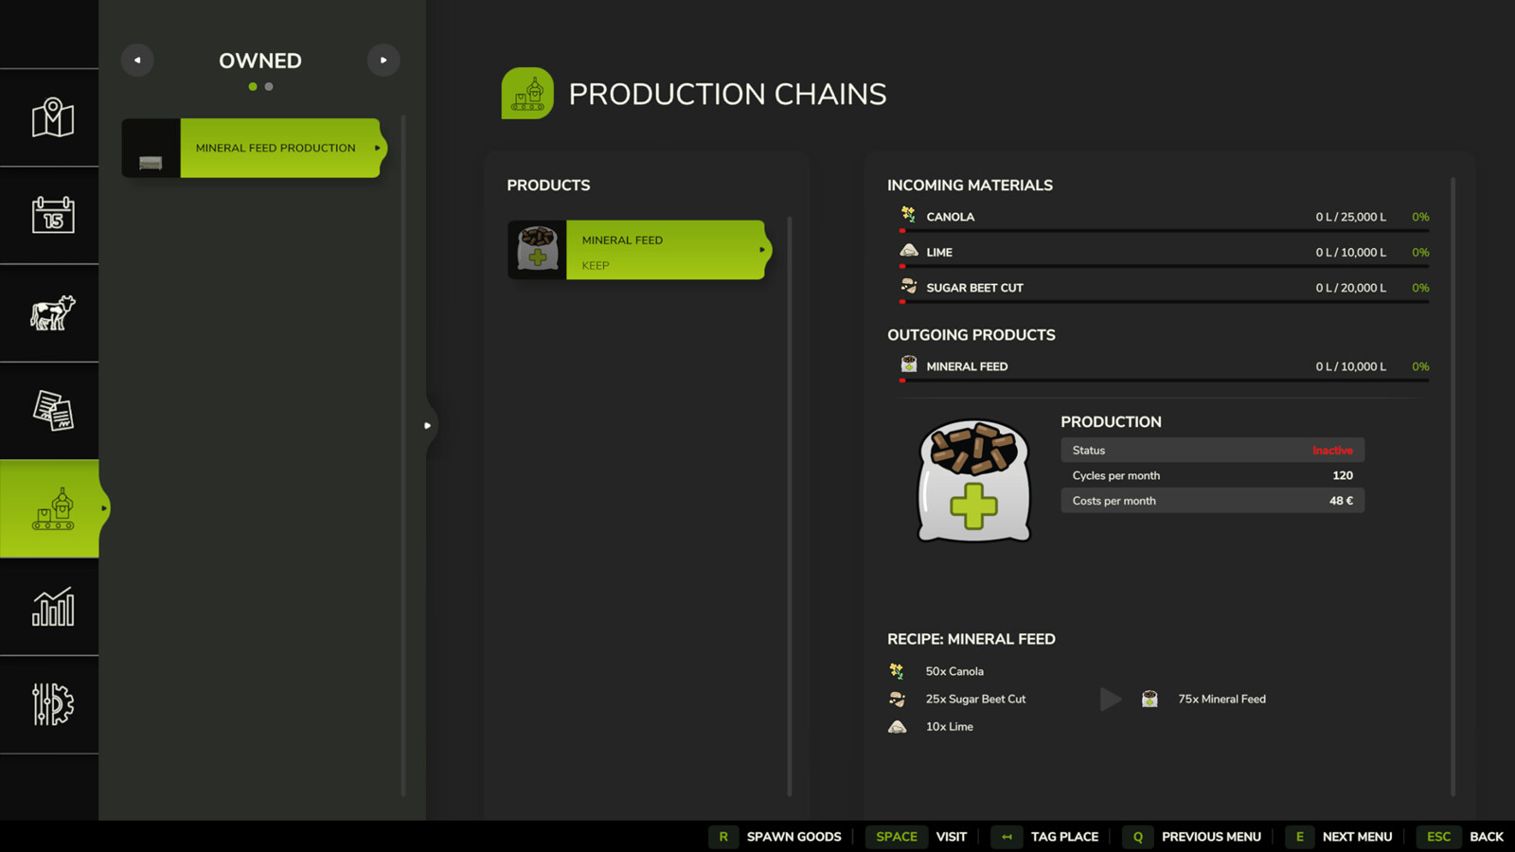Click the SPAWN GOODS button
The image size is (1515, 852).
pos(793,837)
